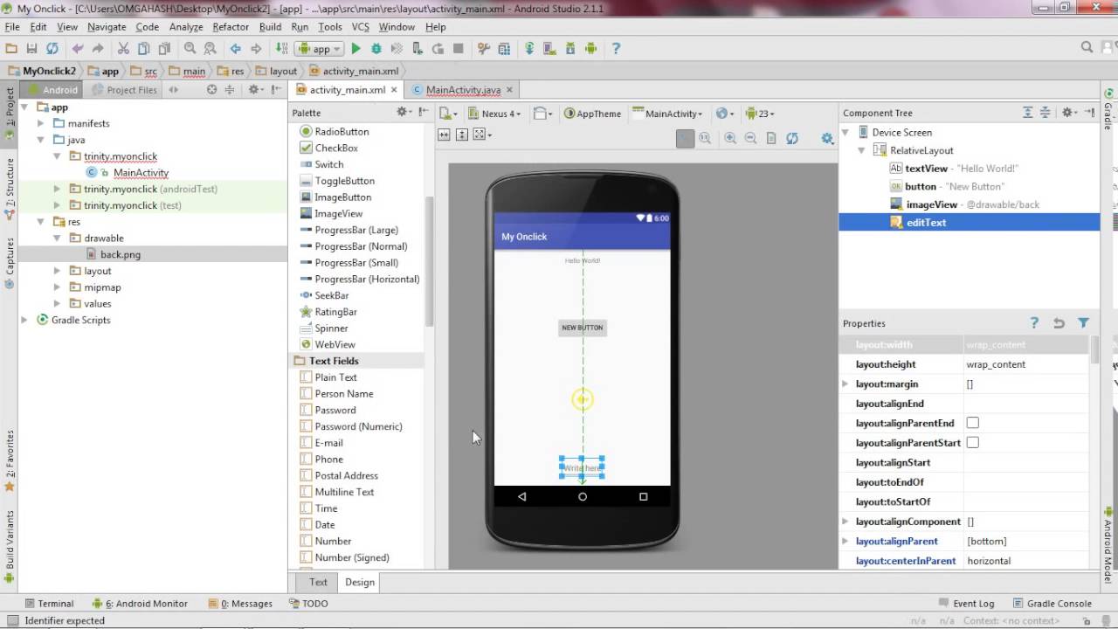Save all files using floppy disk icon
Image resolution: width=1118 pixels, height=629 pixels.
coord(32,49)
